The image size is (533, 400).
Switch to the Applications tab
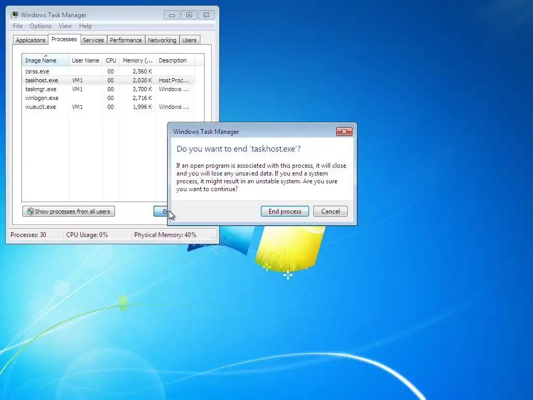31,40
